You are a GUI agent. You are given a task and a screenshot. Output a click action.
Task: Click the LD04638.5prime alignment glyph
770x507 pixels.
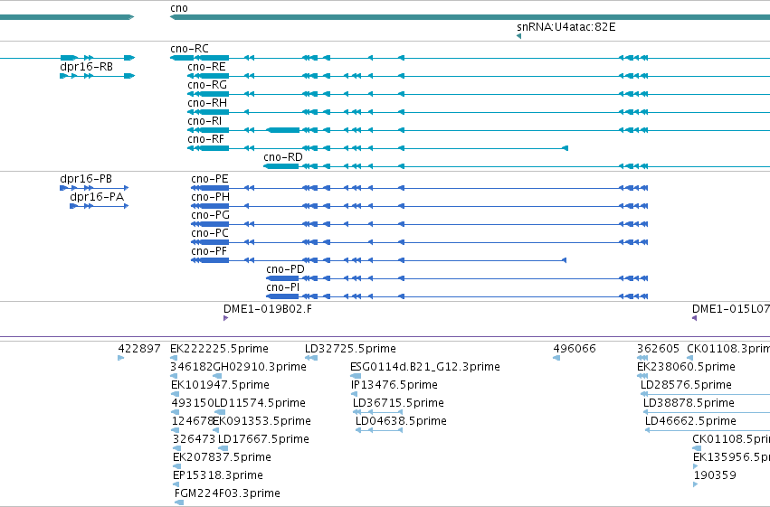(x=379, y=430)
